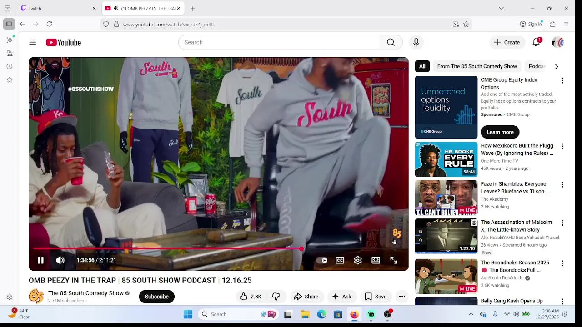This screenshot has height=327, width=582.
Task: Open sidebar settings gear icon
Action: [x=10, y=297]
